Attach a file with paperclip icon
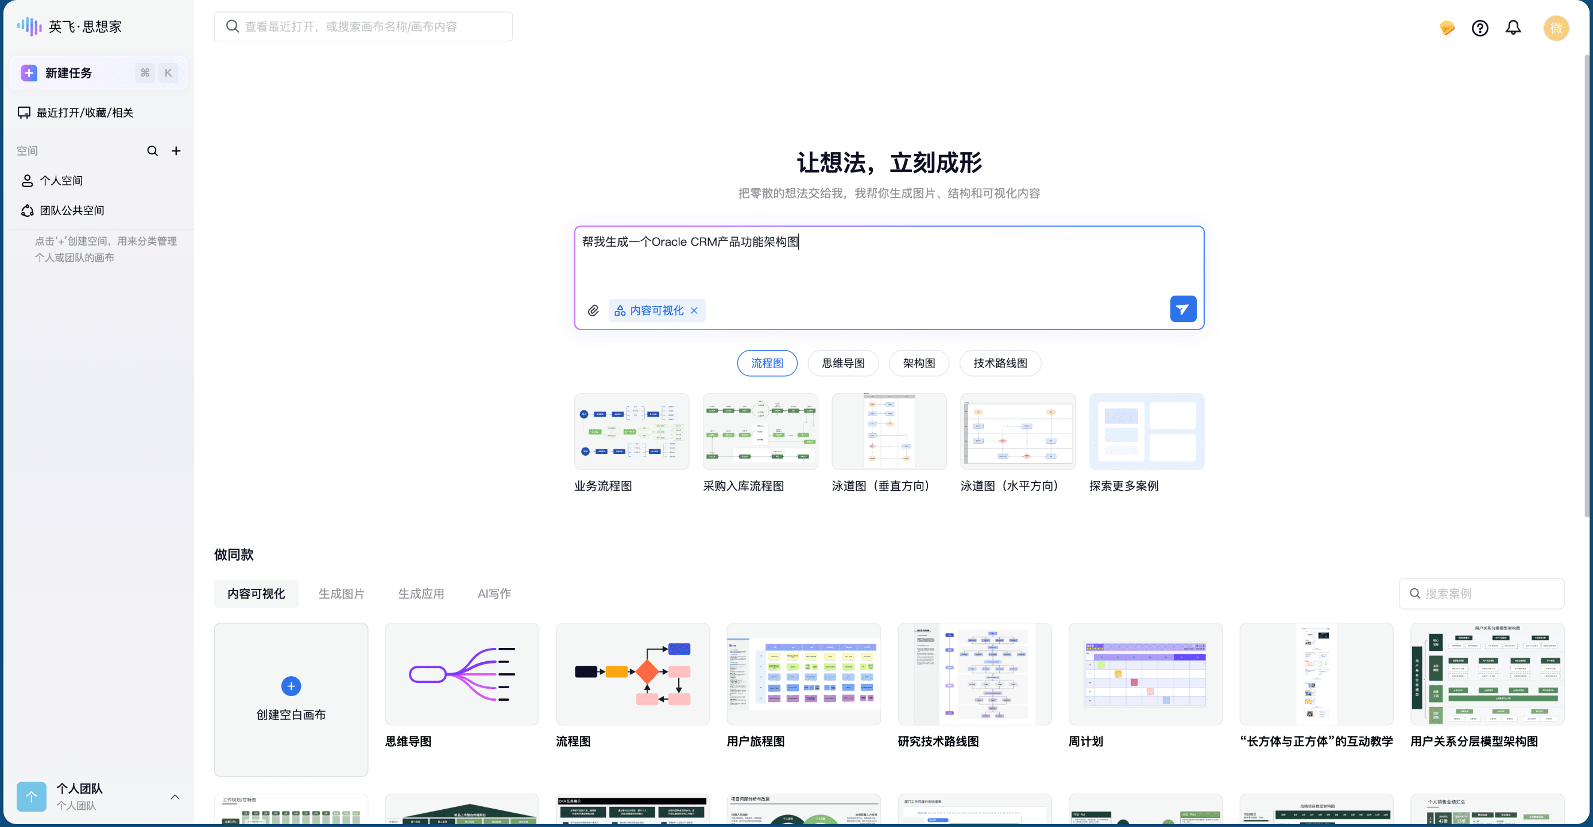The image size is (1593, 827). 593,310
